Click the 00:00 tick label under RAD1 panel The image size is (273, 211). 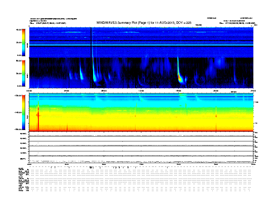pos(29,91)
